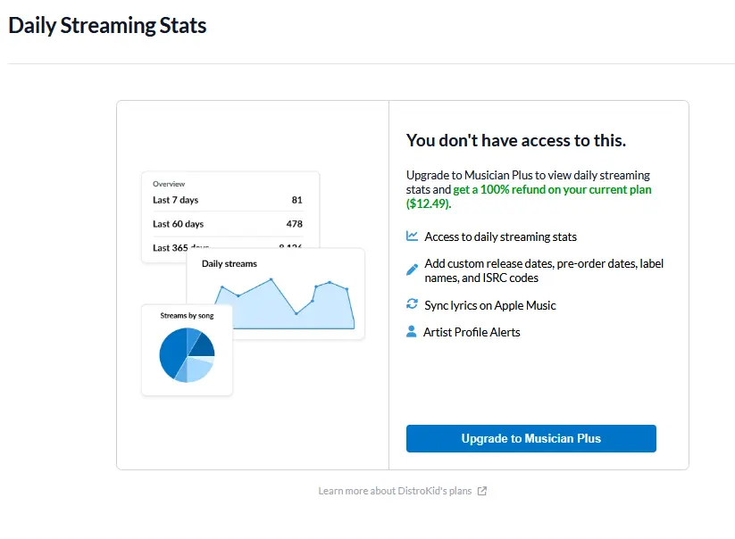Screen dimensions: 735x539
Task: Click the "Add custom release dates" feature text
Action: (x=544, y=270)
